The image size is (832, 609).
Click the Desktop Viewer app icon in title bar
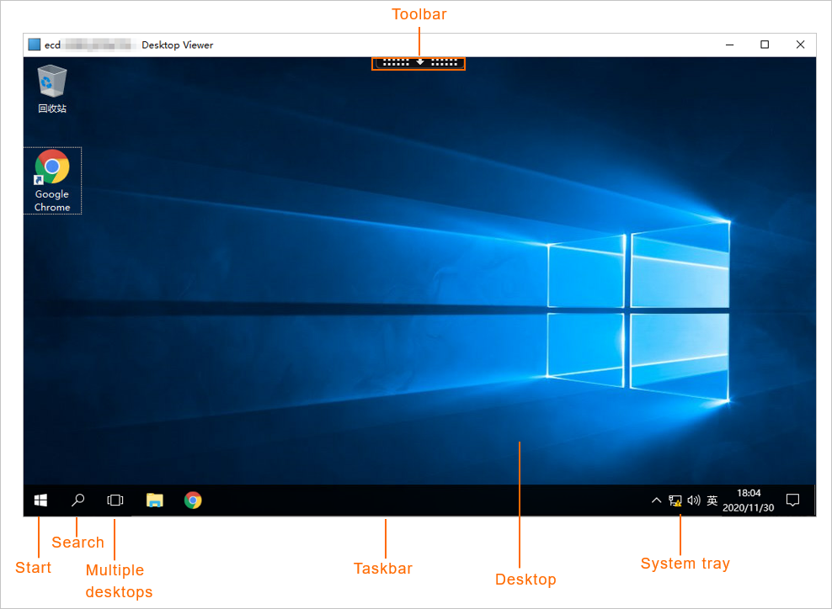click(34, 45)
